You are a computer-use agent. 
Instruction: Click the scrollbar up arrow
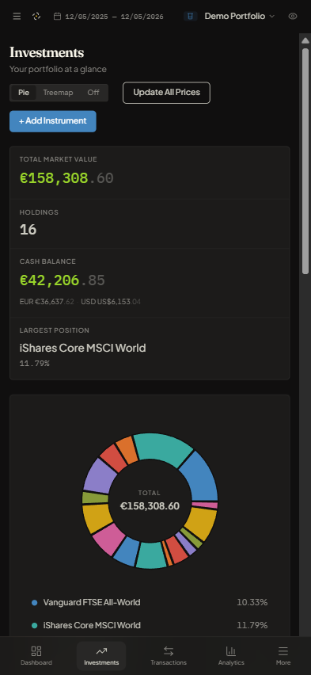pyautogui.click(x=305, y=40)
